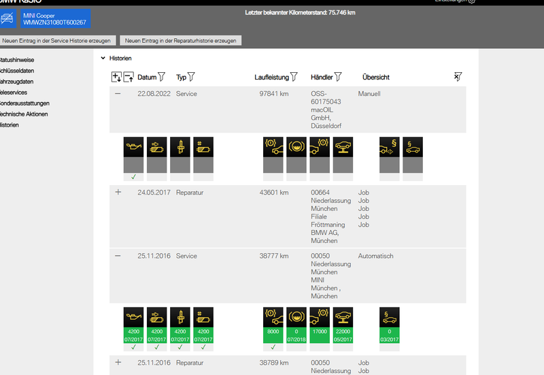Image resolution: width=544 pixels, height=375 pixels.
Task: Click engine oil icon in 22.08.2022 service
Action: [x=133, y=147]
